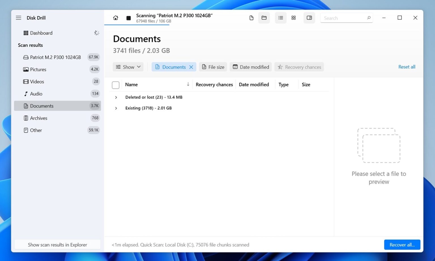The height and width of the screenshot is (261, 435).
Task: Open folder structure view
Action: tap(264, 18)
